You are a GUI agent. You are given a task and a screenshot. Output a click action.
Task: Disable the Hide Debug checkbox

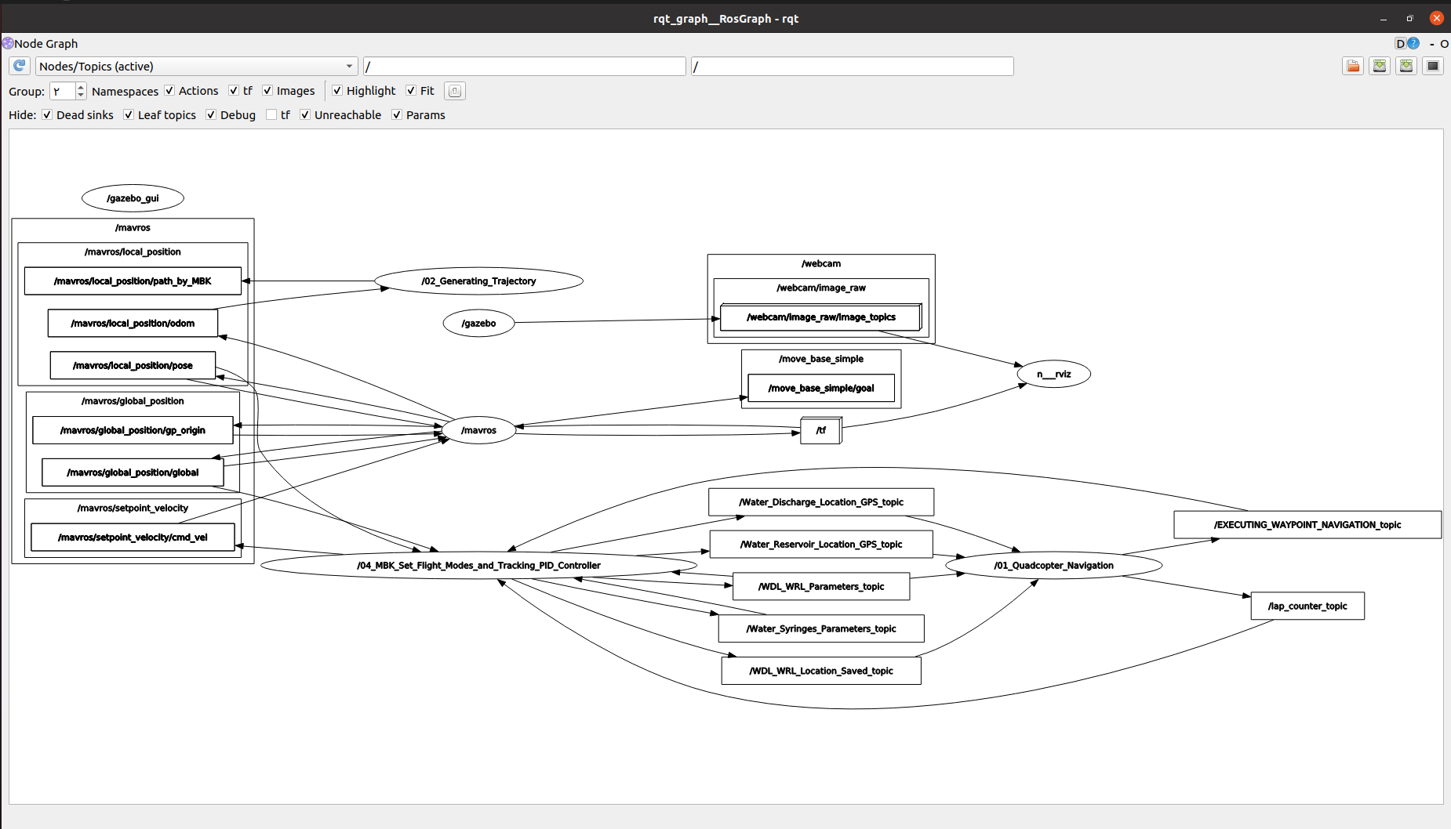coord(211,115)
